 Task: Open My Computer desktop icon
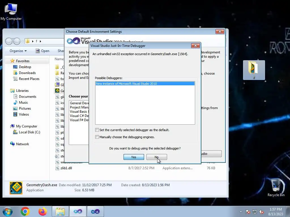(x=11, y=12)
